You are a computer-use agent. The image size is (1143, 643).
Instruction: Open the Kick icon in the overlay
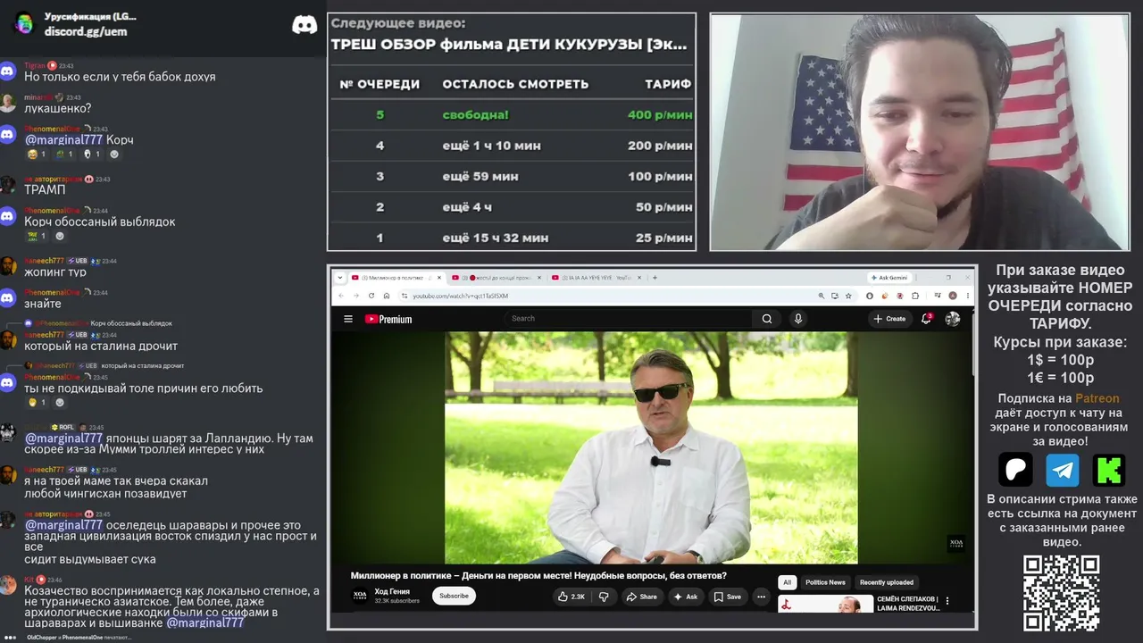(x=1109, y=469)
